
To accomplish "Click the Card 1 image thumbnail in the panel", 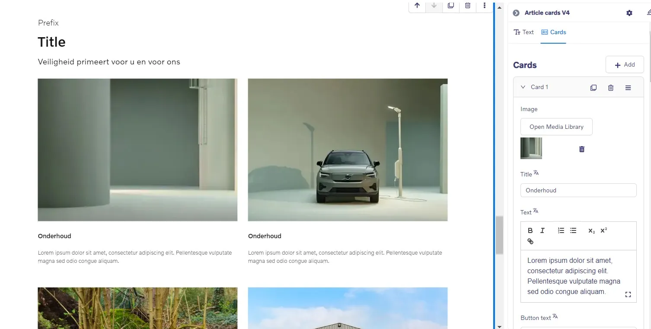I will [531, 148].
